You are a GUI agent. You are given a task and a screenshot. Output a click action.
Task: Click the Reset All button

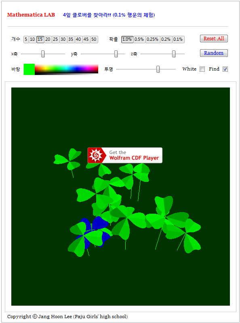[214, 39]
